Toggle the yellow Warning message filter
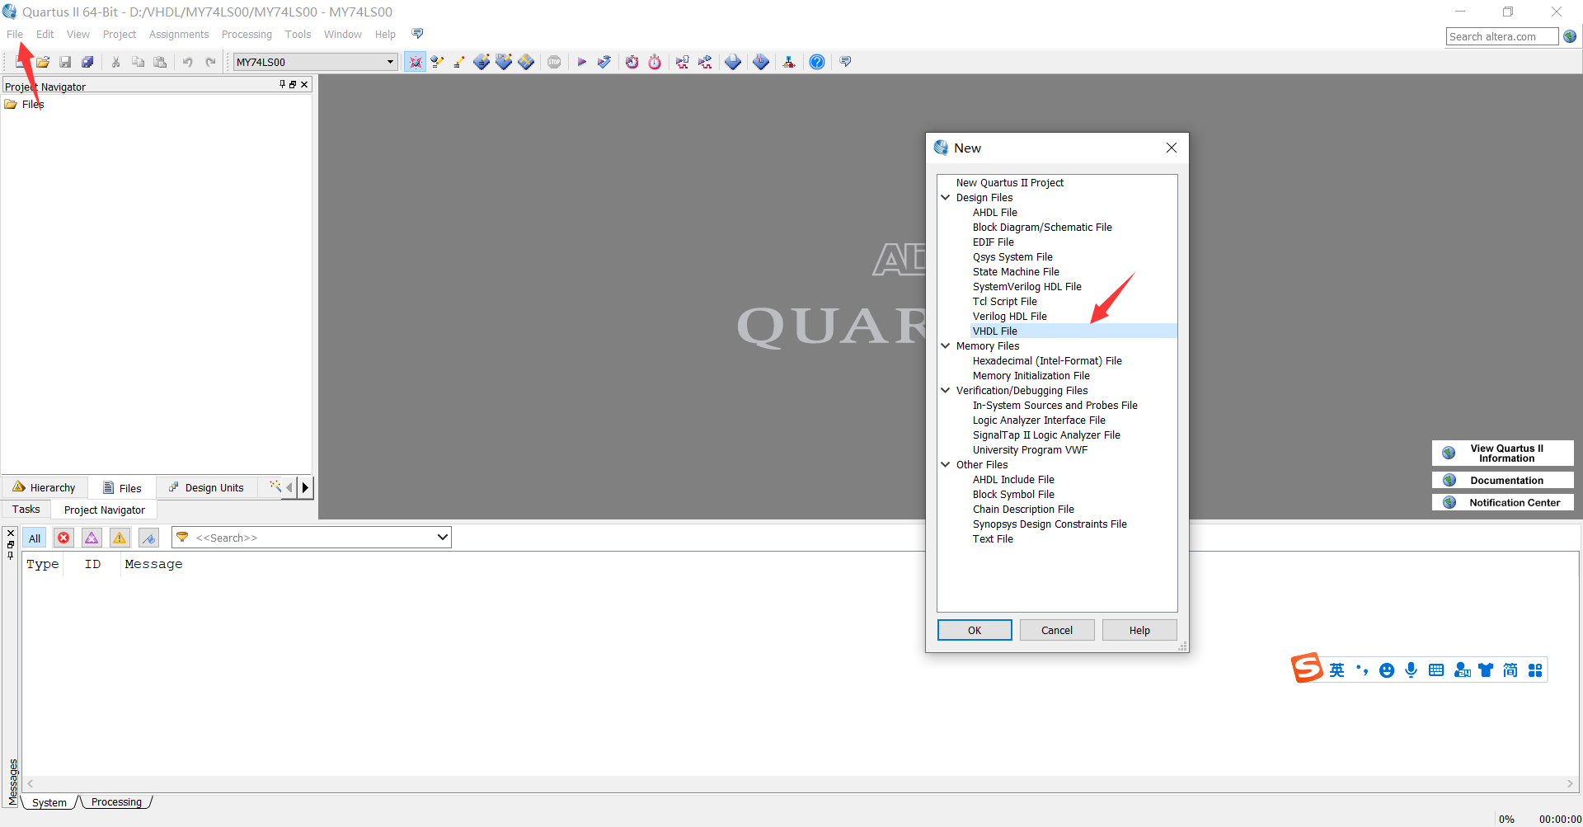The height and width of the screenshot is (827, 1583). (120, 538)
